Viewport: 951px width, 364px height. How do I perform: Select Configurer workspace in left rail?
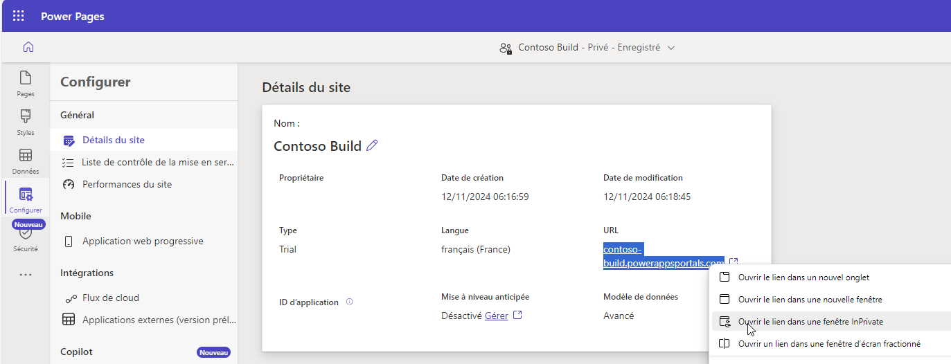click(x=26, y=199)
